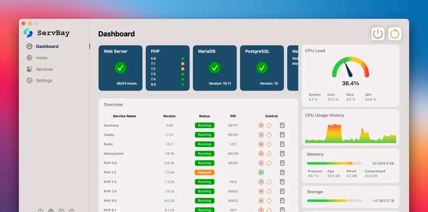Stop the PHP 7.3 service
Image resolution: width=428 pixels, height=212 pixels.
[x=261, y=182]
